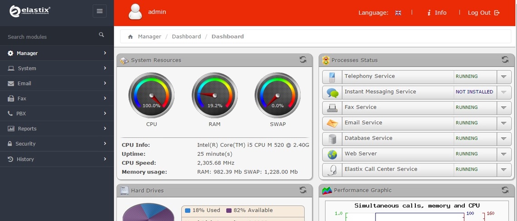Click the CPU Speed value 2,305.68 MHz
The height and width of the screenshot is (221, 517).
pos(215,163)
